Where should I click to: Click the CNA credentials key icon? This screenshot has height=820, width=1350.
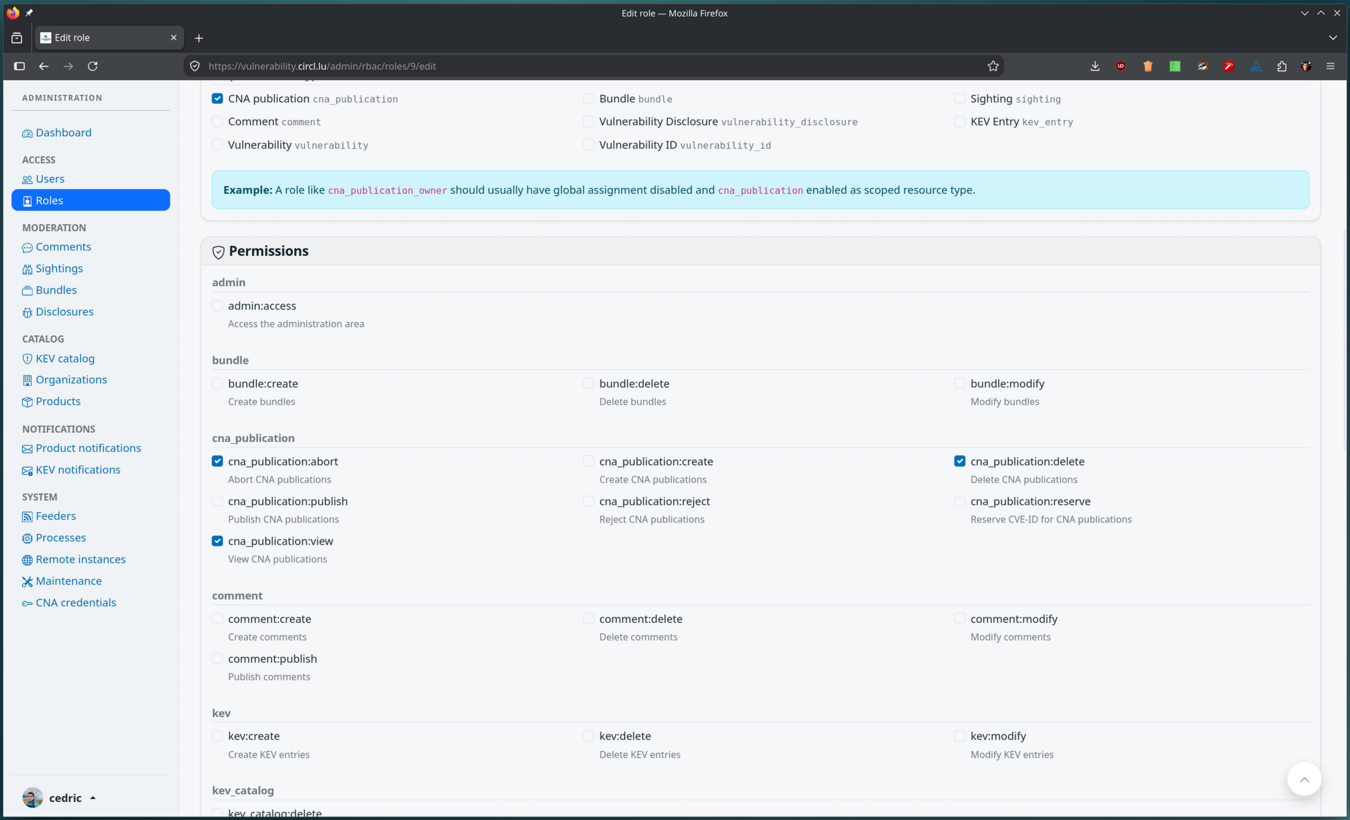(x=27, y=603)
